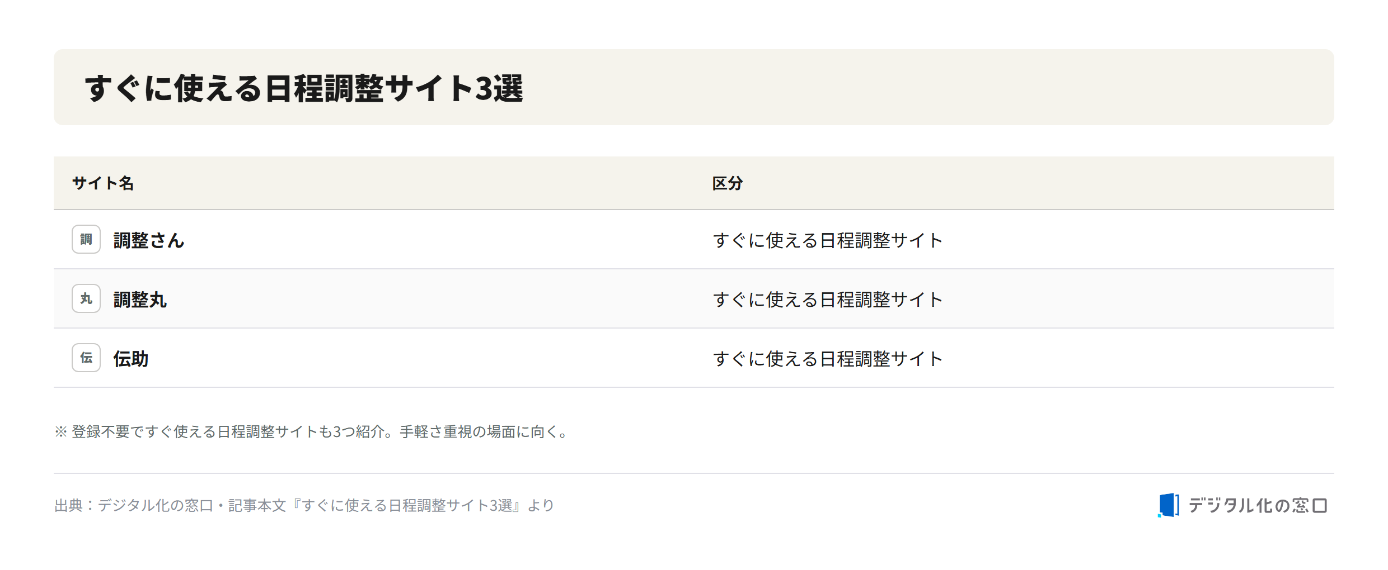Image resolution: width=1388 pixels, height=570 pixels.
Task: Click the ※ footnote about 登録不要
Action: [312, 431]
